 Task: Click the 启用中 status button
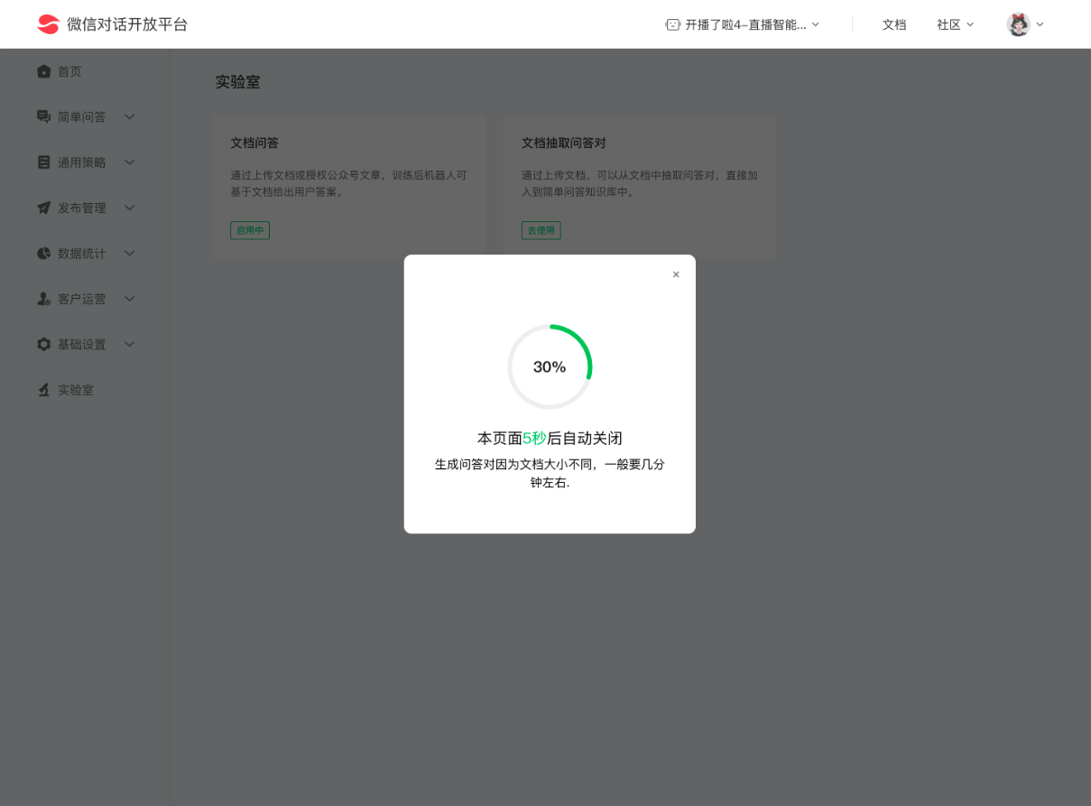250,230
